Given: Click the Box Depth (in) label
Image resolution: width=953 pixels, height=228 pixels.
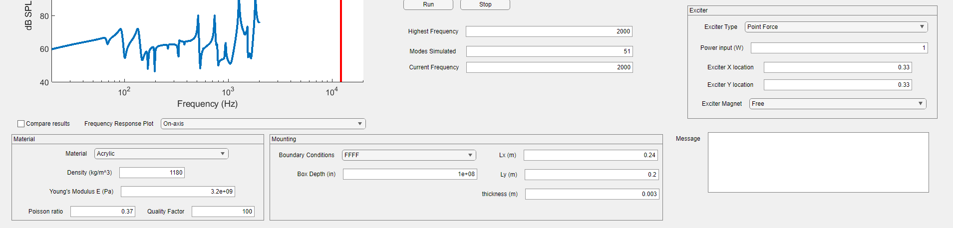Looking at the screenshot, I should [317, 174].
